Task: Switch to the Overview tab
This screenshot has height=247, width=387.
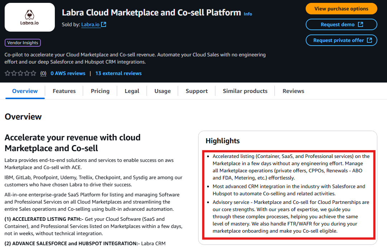Action: coord(25,91)
